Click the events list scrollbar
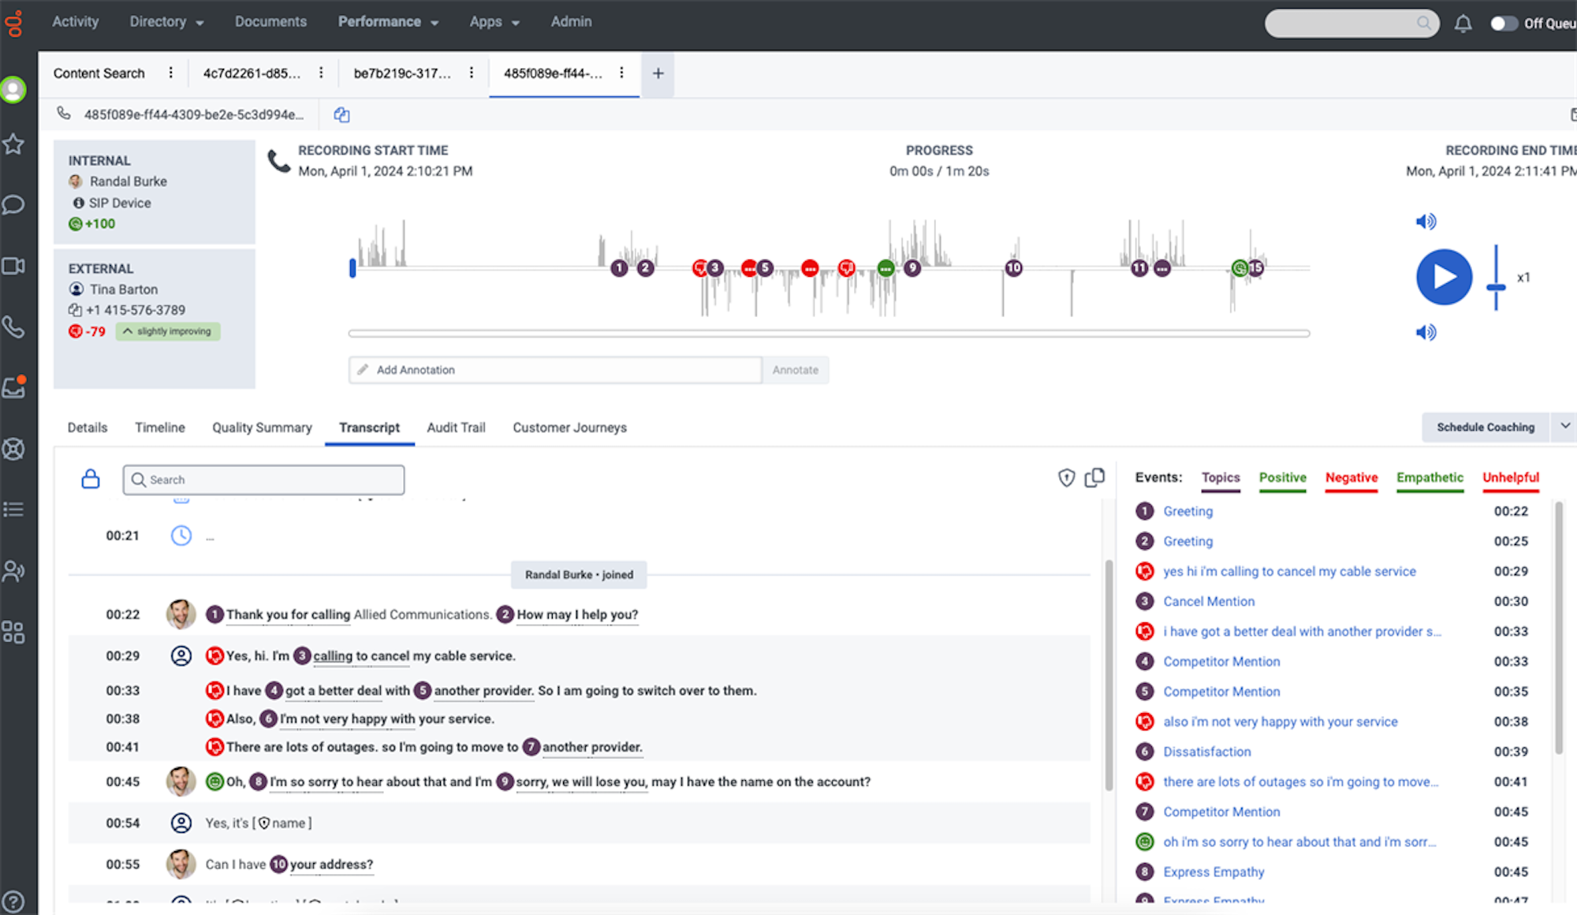 pyautogui.click(x=1558, y=629)
